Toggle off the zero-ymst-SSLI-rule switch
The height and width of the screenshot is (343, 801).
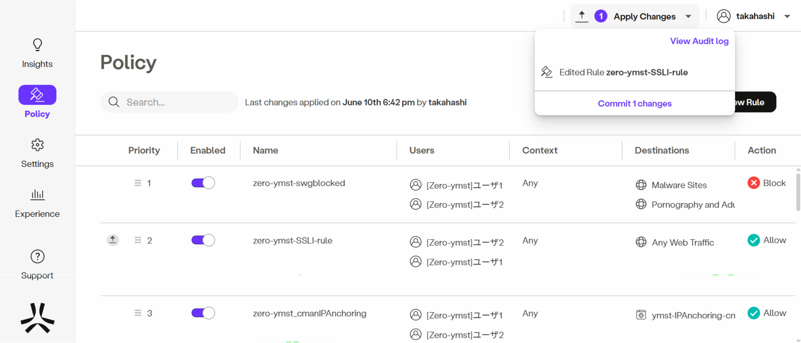pos(203,240)
